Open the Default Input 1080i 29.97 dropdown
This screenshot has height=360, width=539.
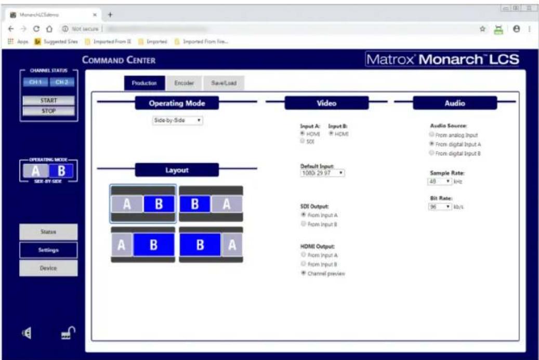coord(322,173)
